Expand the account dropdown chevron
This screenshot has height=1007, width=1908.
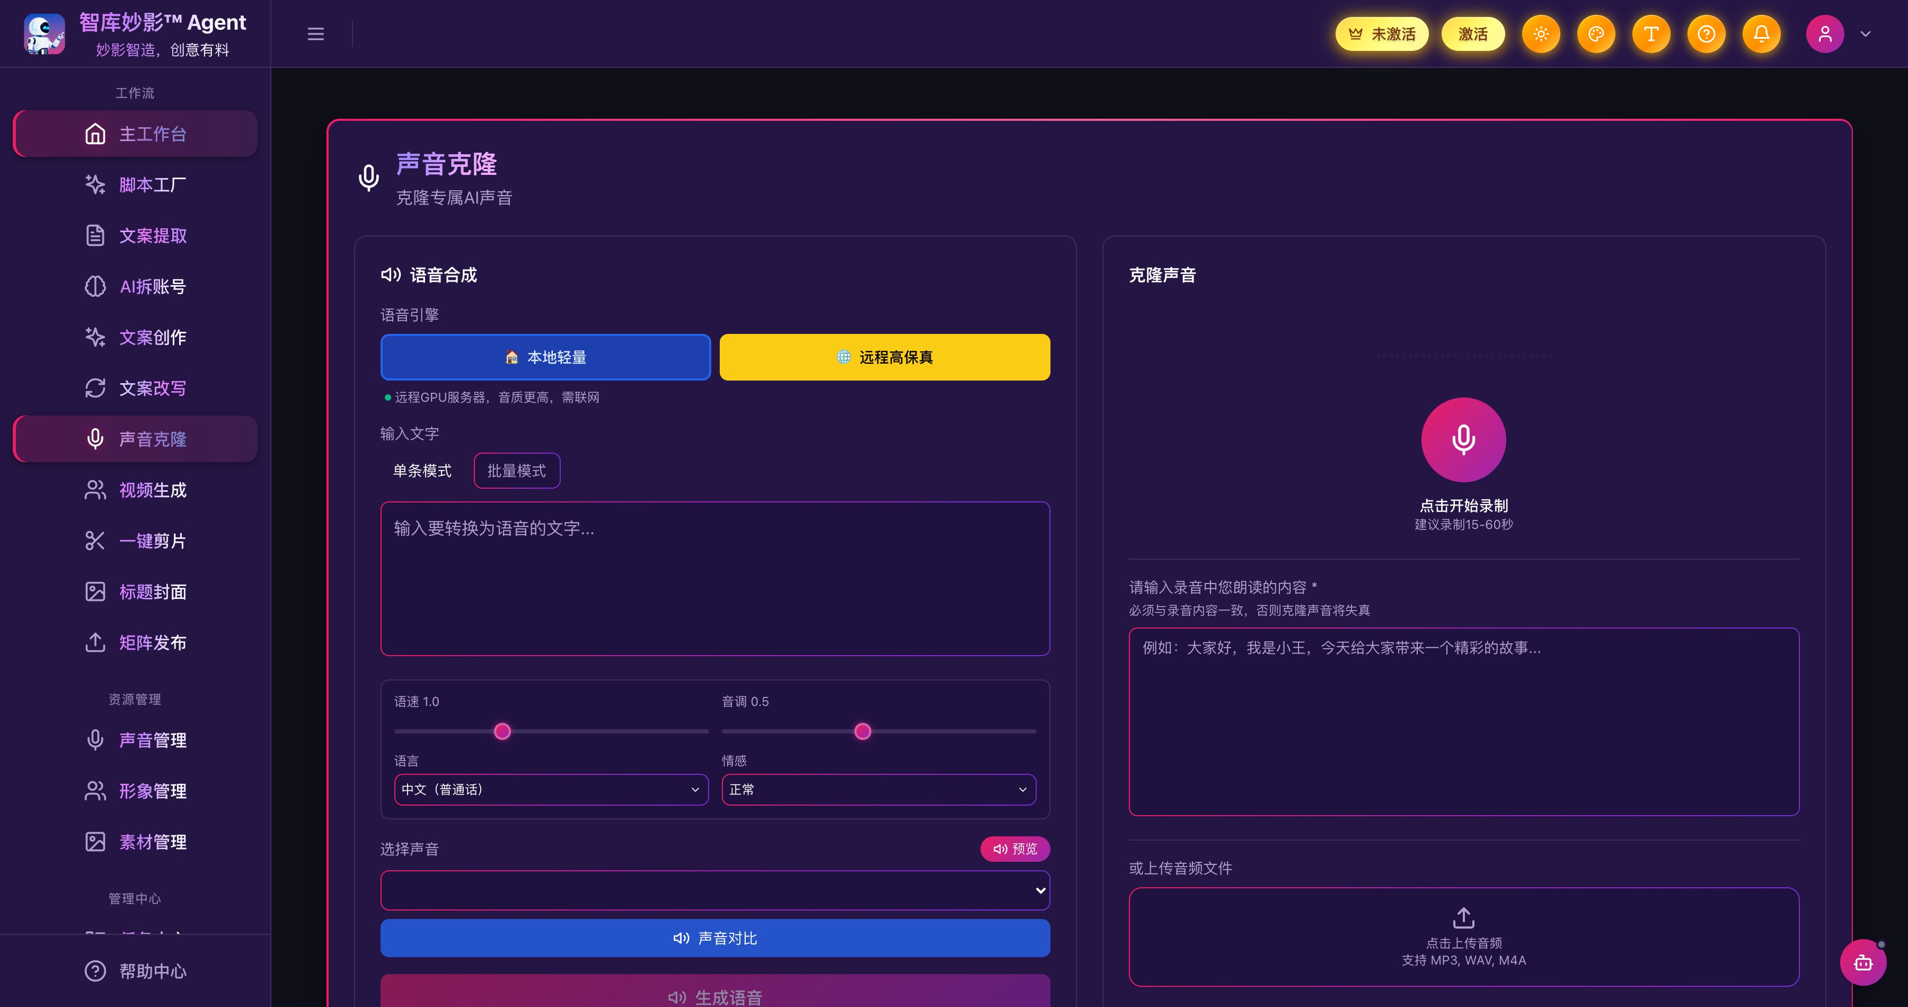(x=1866, y=34)
